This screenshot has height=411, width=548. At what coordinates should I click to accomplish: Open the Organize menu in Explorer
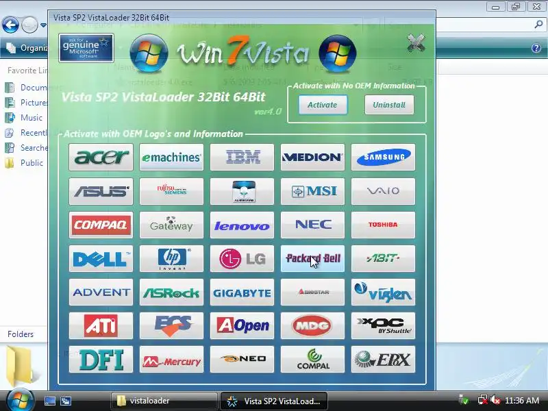[x=26, y=48]
